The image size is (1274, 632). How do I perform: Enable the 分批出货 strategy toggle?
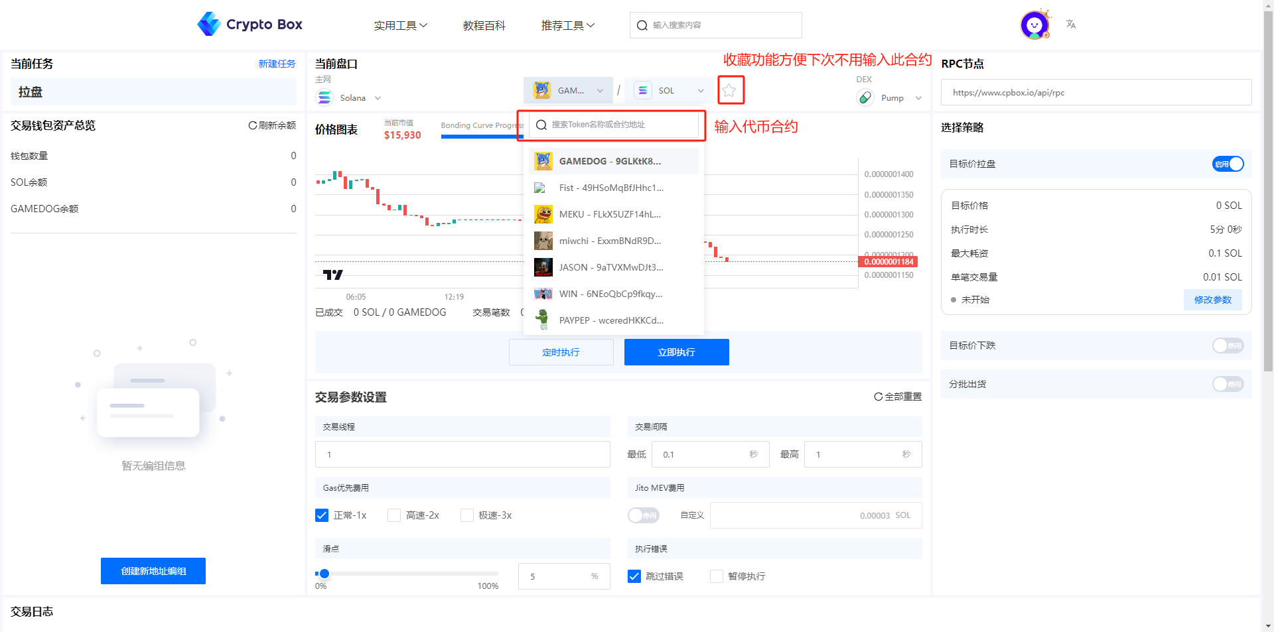(1228, 384)
